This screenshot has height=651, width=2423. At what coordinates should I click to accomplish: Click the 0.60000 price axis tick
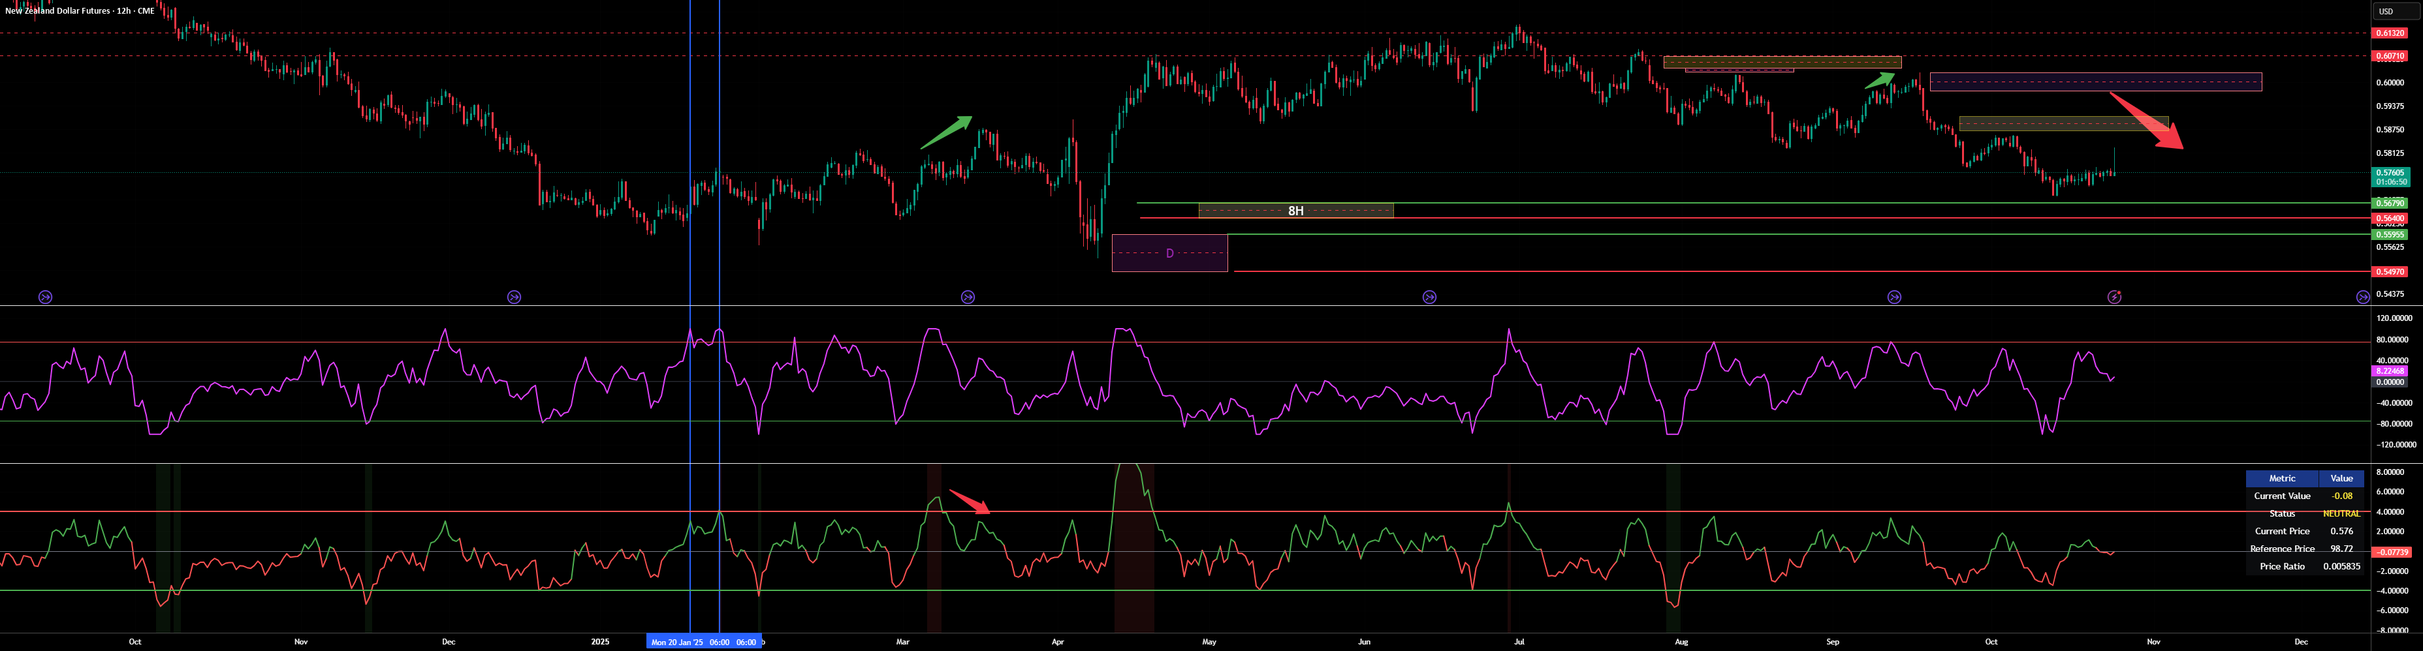point(2390,83)
